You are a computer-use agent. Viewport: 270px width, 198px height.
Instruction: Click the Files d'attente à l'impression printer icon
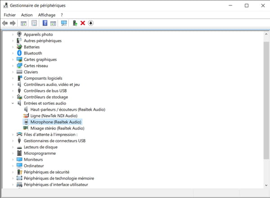pyautogui.click(x=19, y=134)
